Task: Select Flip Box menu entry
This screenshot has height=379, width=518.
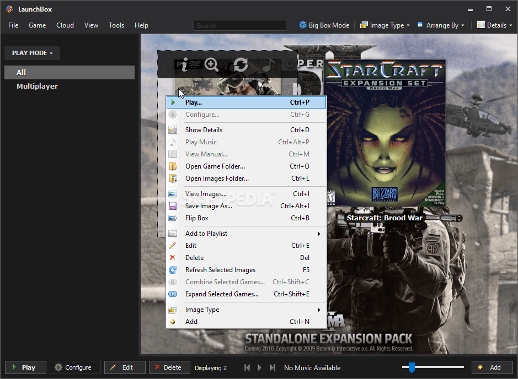Action: coord(246,218)
